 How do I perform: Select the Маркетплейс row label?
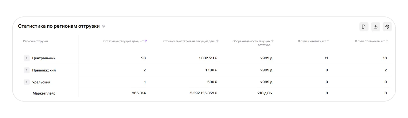44,93
